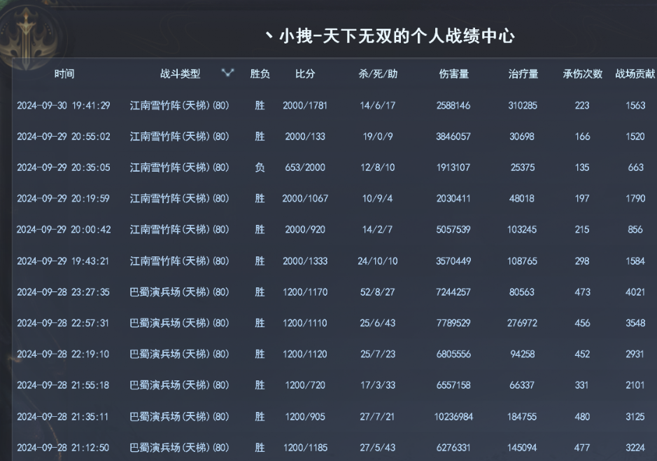Click the 治疗量 column header
657x461 pixels.
point(523,74)
